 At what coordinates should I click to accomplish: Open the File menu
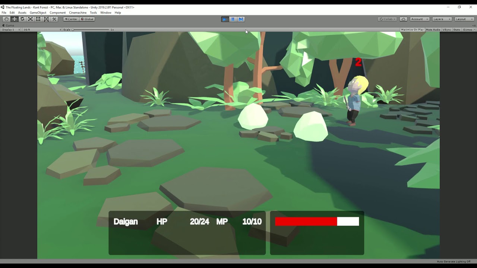4,13
